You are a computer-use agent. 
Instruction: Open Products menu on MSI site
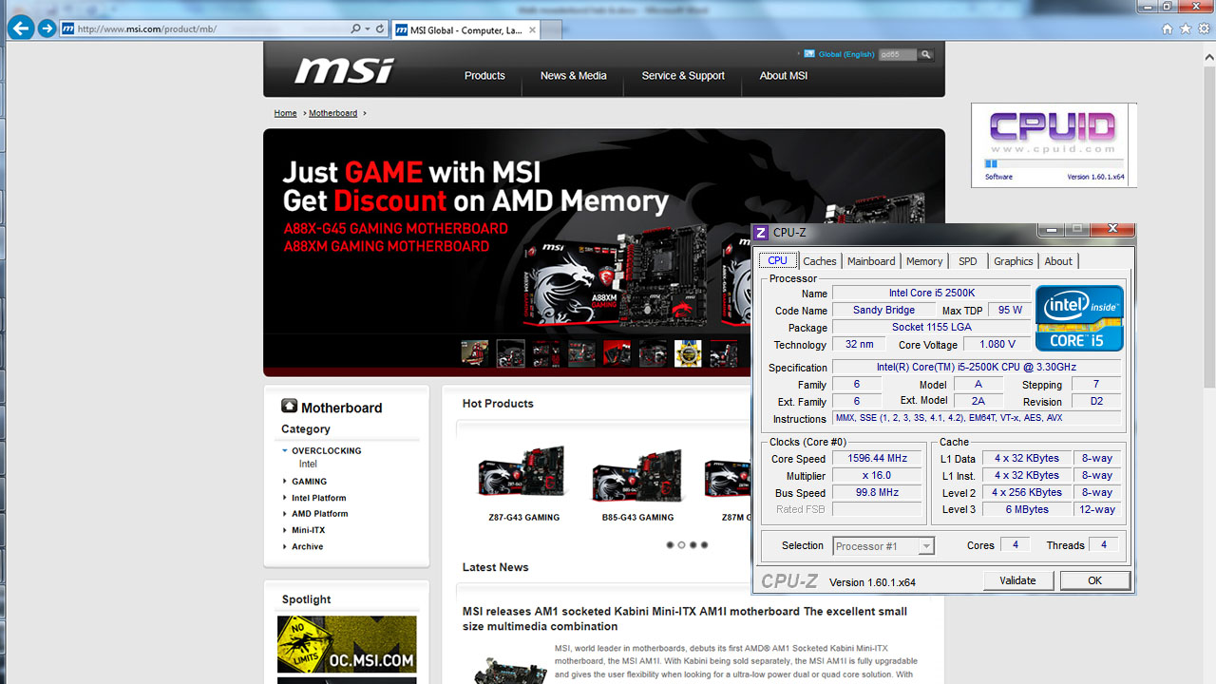click(484, 76)
